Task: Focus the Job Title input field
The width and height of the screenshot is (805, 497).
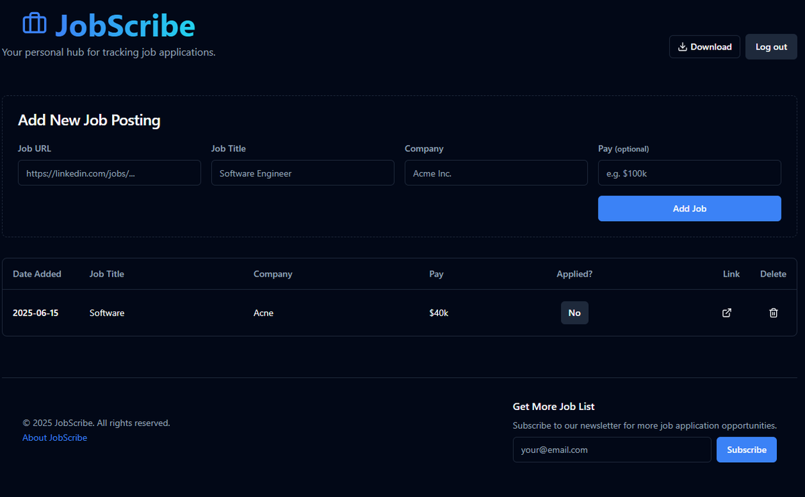Action: pos(303,173)
